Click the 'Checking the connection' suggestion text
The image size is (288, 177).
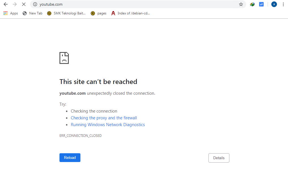94,111
